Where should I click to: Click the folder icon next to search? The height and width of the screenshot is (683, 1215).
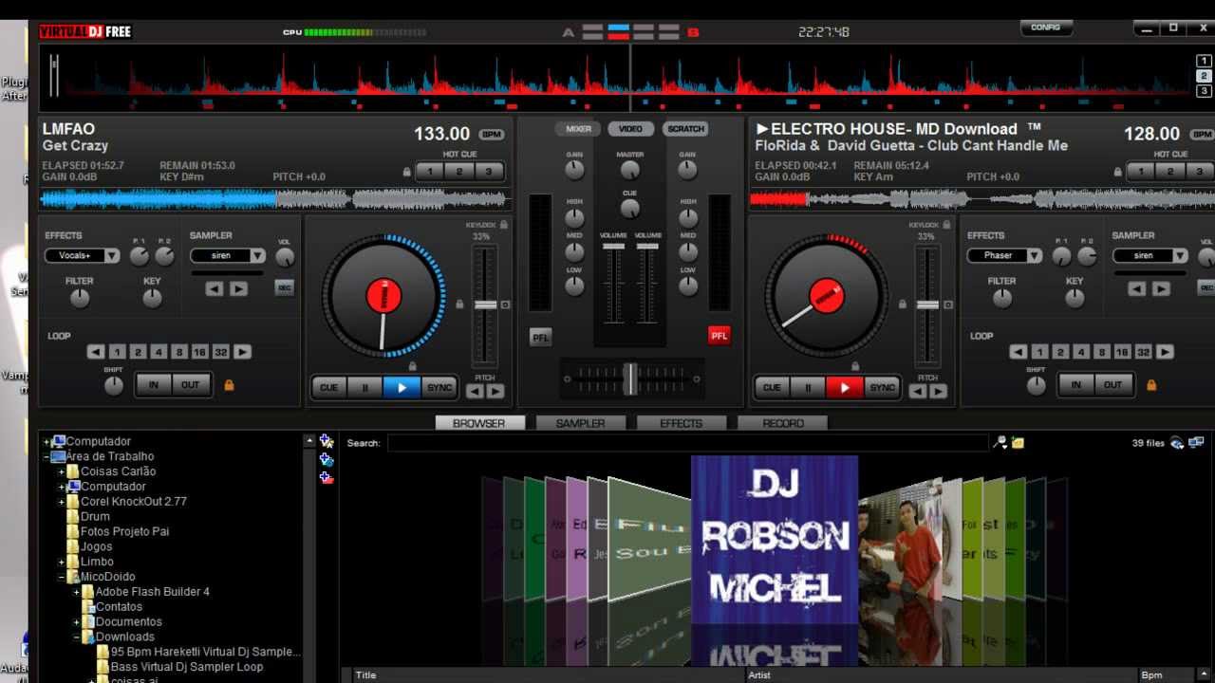pyautogui.click(x=1018, y=443)
